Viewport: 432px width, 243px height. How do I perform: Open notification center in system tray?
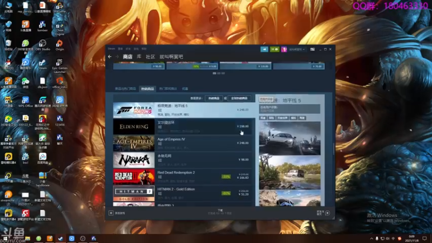(424, 238)
